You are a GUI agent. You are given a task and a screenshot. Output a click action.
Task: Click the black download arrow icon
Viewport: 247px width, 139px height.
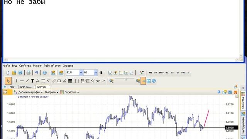coord(101,73)
